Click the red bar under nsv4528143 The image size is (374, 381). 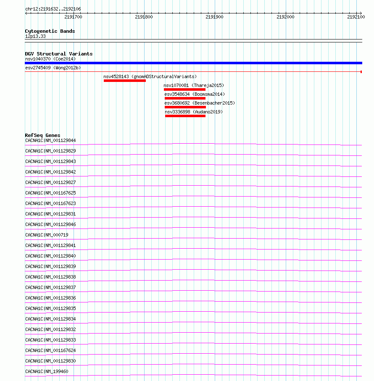(x=125, y=81)
